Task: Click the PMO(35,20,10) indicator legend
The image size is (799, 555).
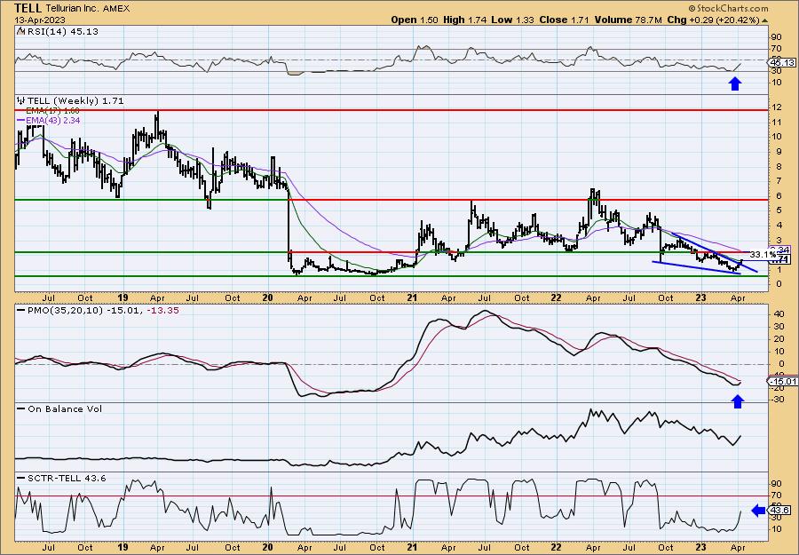Action: [x=98, y=310]
